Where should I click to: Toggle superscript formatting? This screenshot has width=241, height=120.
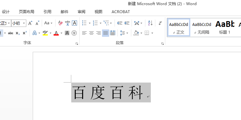(25, 33)
